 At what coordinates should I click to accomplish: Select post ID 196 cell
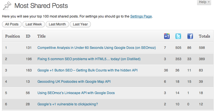[x=29, y=59]
